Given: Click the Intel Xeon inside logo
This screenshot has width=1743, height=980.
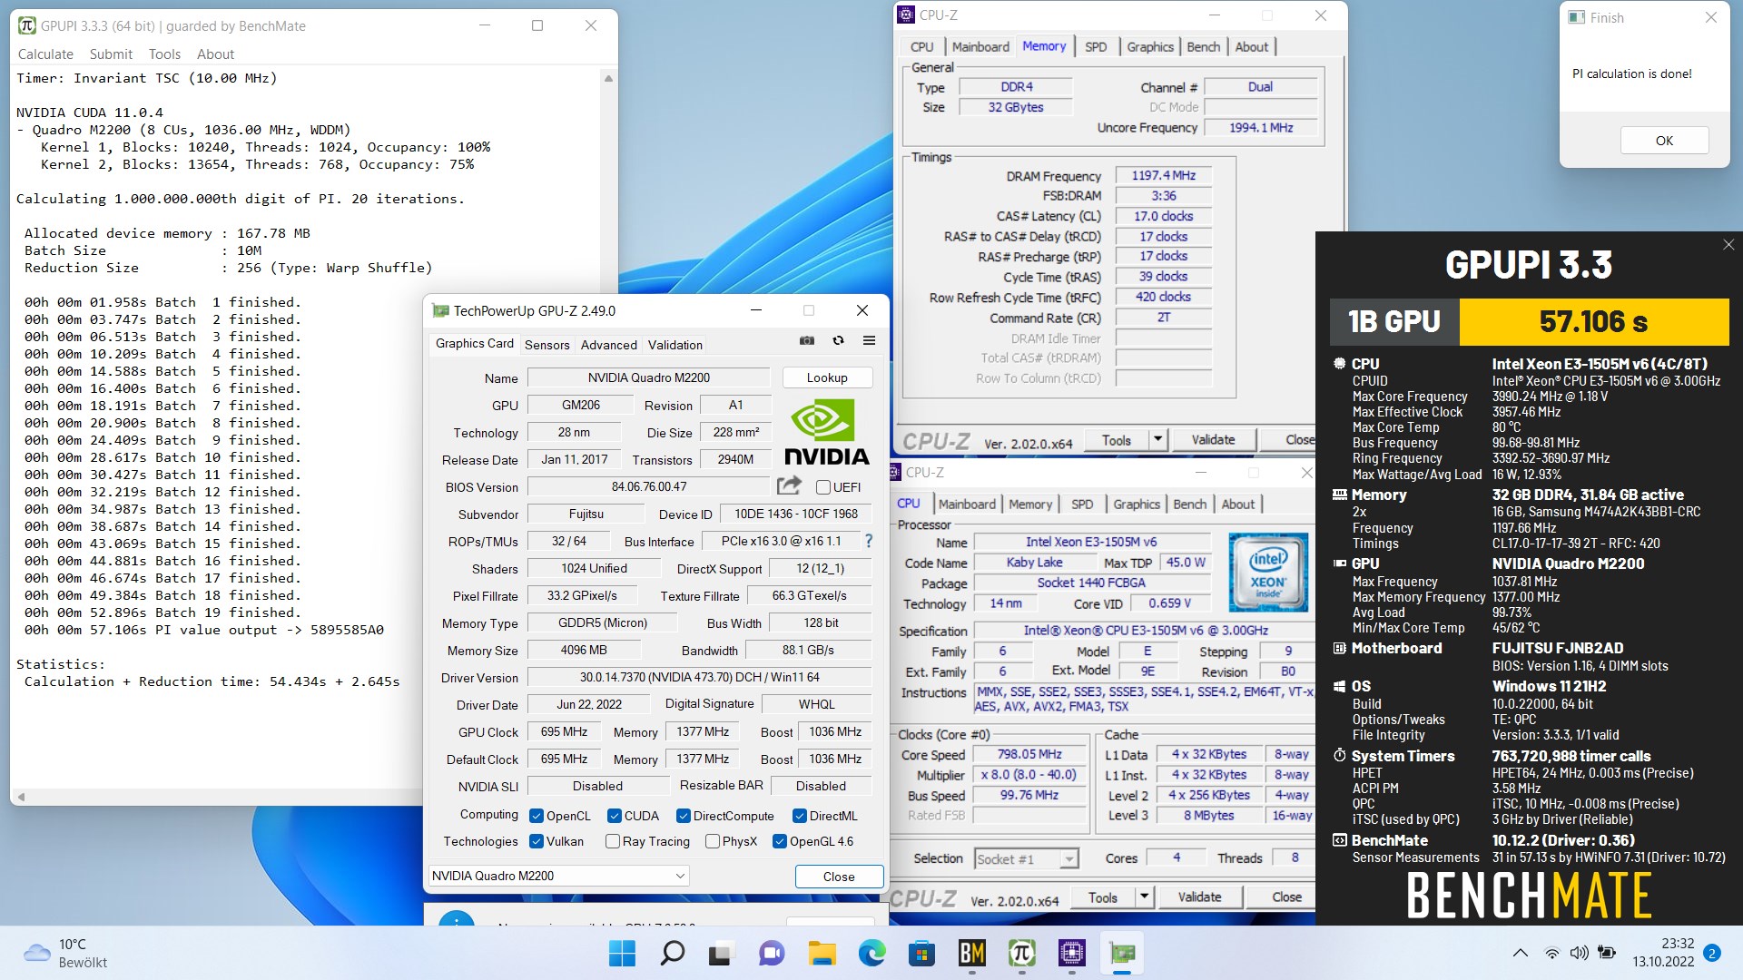Looking at the screenshot, I should 1268,572.
